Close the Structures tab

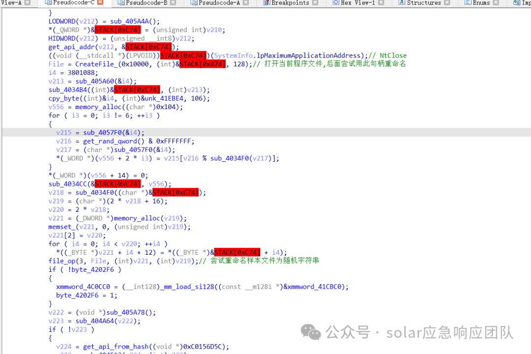(447, 2)
